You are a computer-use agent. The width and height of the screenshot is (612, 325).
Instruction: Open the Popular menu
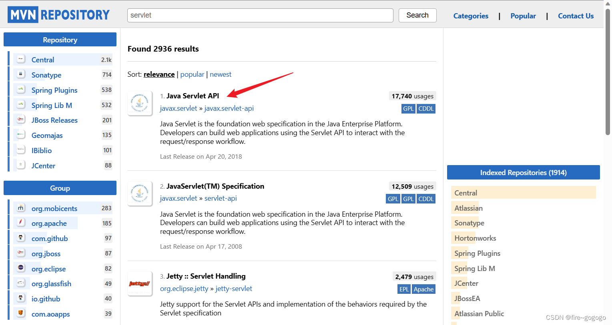coord(523,16)
